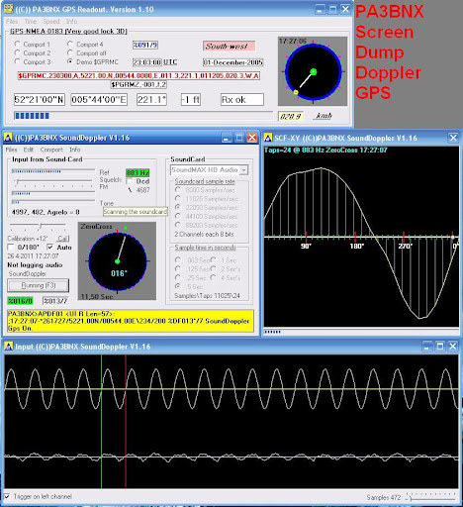This screenshot has height=507, width=463.
Task: Click the 221.1° heading field
Action: point(151,99)
